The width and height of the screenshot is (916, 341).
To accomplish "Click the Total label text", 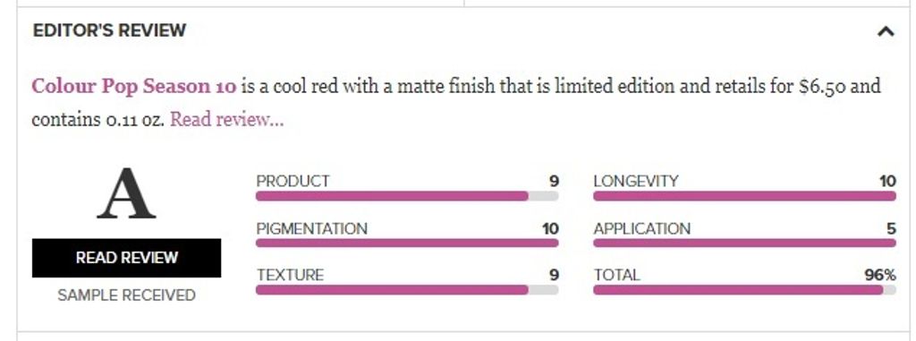I will (x=617, y=275).
